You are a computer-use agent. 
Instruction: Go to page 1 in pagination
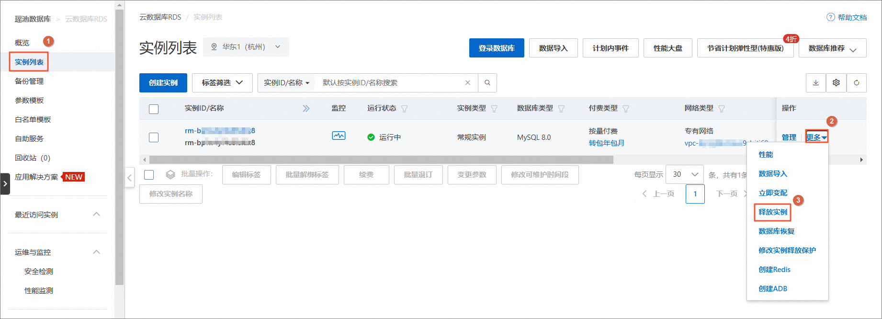(695, 194)
